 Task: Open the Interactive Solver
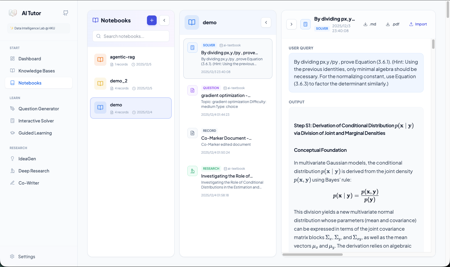35,121
